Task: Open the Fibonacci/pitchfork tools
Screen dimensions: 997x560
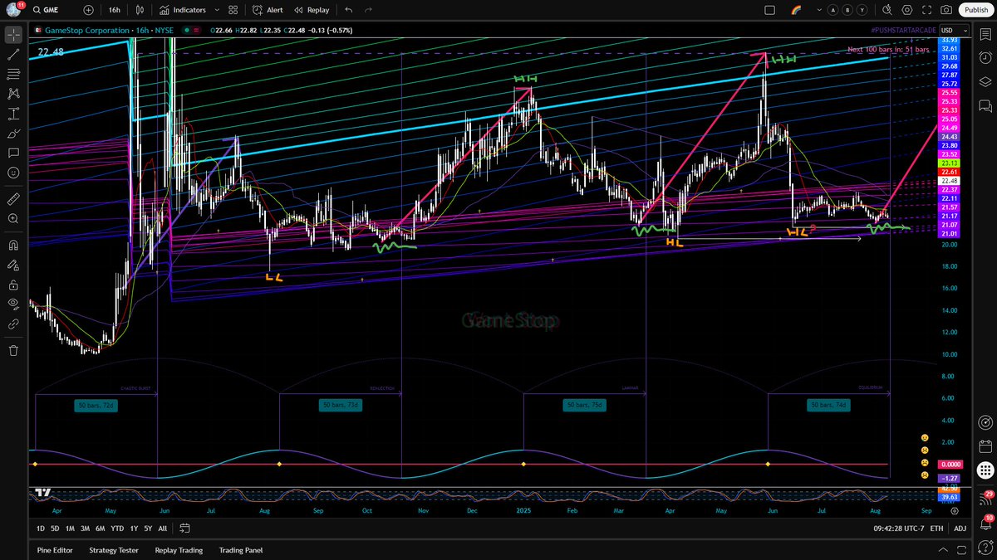Action: [13, 75]
